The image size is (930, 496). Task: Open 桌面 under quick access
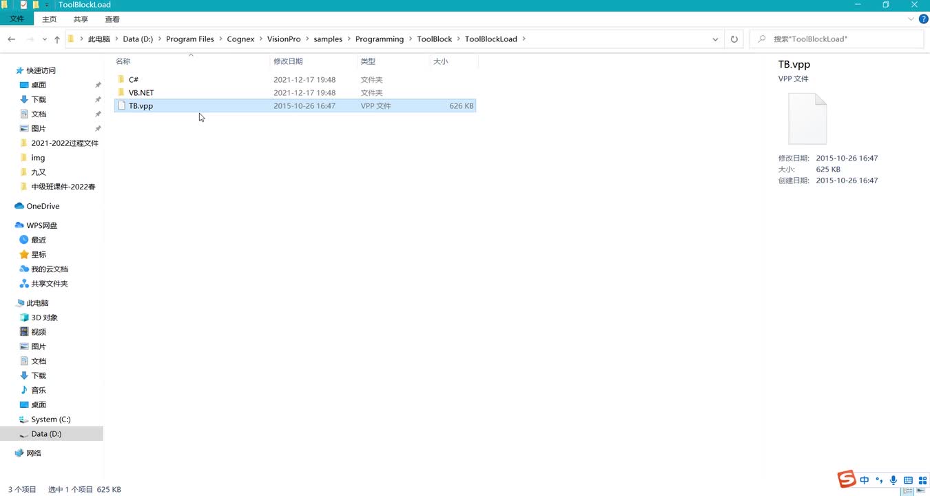coord(39,85)
